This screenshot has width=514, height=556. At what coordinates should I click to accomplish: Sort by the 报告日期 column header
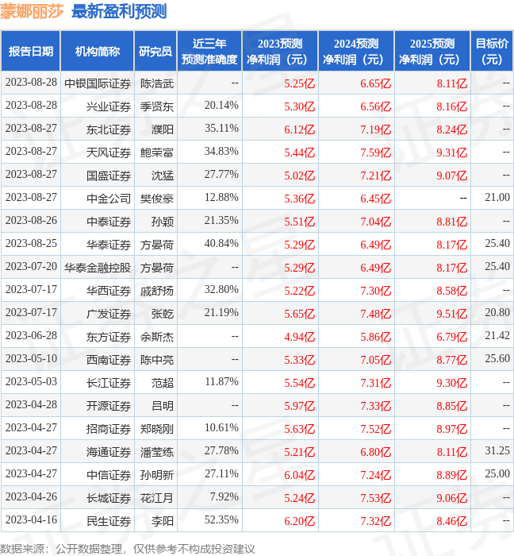[x=31, y=52]
